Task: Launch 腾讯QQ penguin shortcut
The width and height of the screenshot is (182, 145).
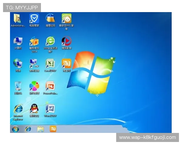Action: [x=34, y=108]
